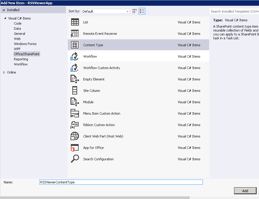Select the List template icon
Image resolution: width=259 pixels, height=199 pixels.
pyautogui.click(x=75, y=22)
